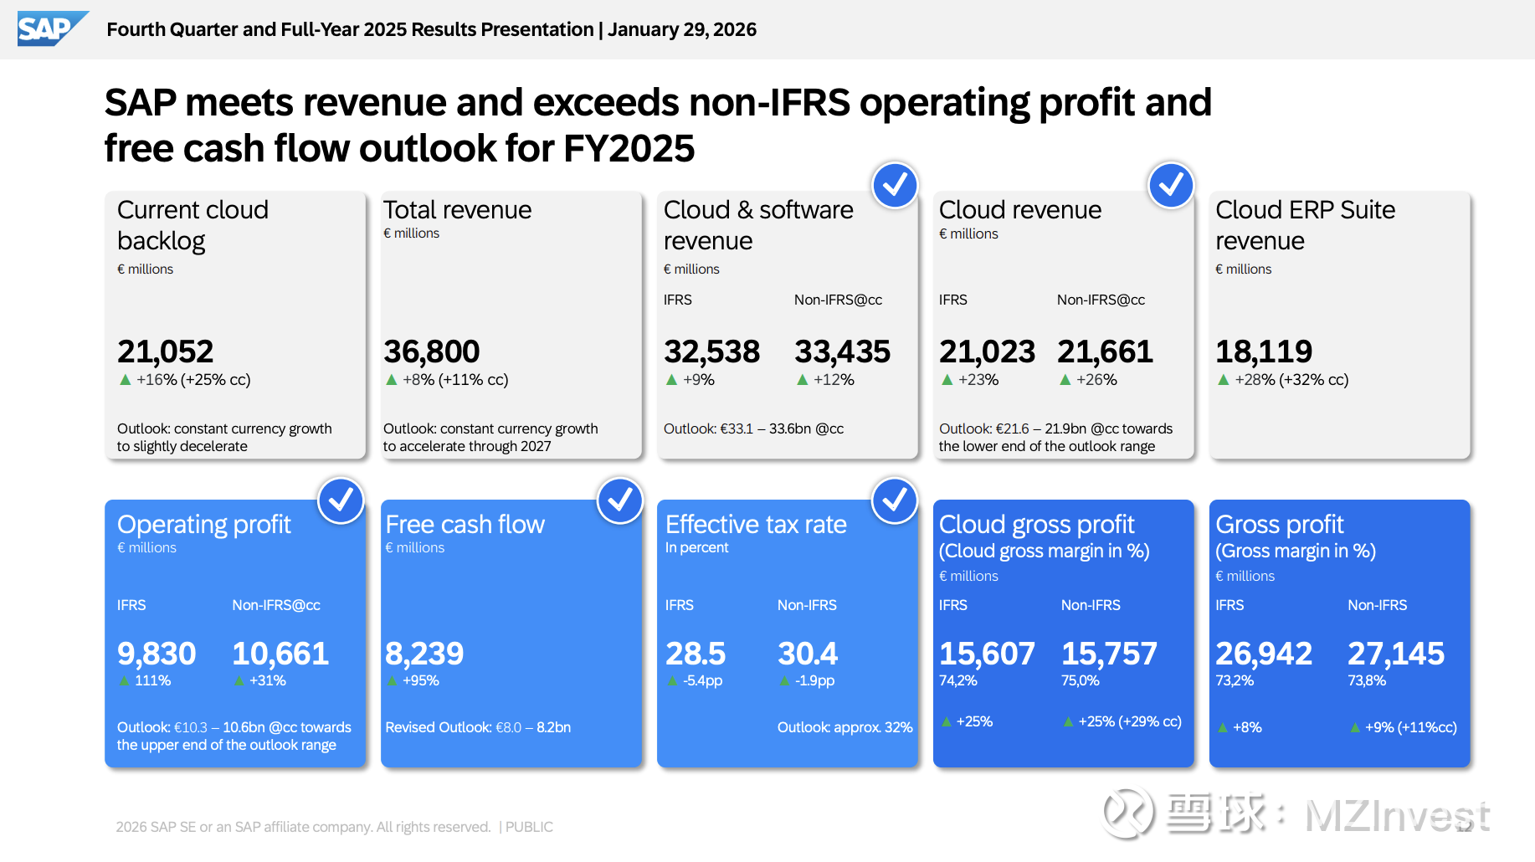Select the green arrow beside +25% (+29% cc)
The width and height of the screenshot is (1535, 862).
point(1068,721)
